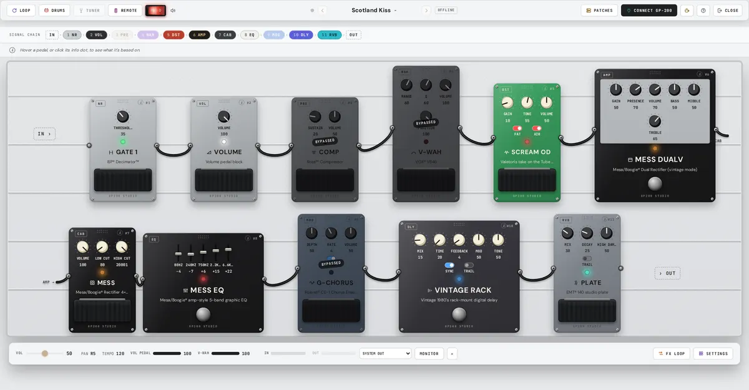Open the PATCHES browser
The height and width of the screenshot is (390, 749).
(599, 10)
